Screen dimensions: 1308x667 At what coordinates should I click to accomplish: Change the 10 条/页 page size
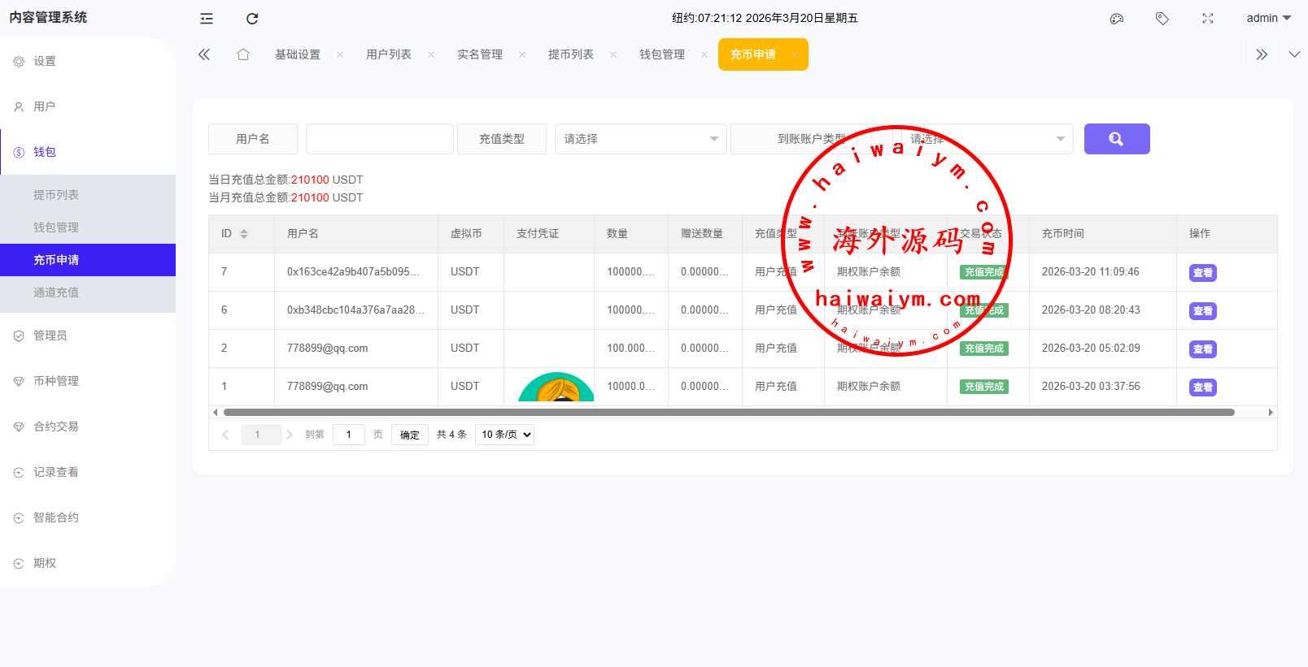tap(504, 435)
